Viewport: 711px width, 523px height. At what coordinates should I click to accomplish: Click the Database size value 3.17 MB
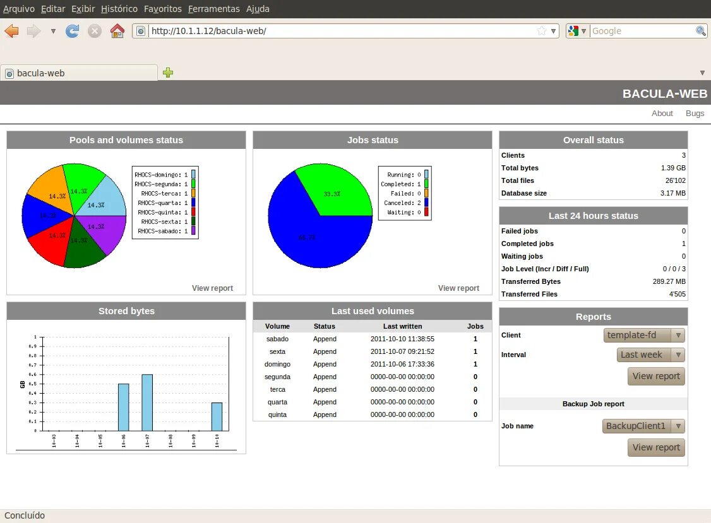point(673,194)
